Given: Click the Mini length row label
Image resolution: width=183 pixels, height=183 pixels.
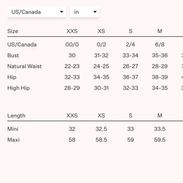Looking at the screenshot, I should click(x=13, y=129).
